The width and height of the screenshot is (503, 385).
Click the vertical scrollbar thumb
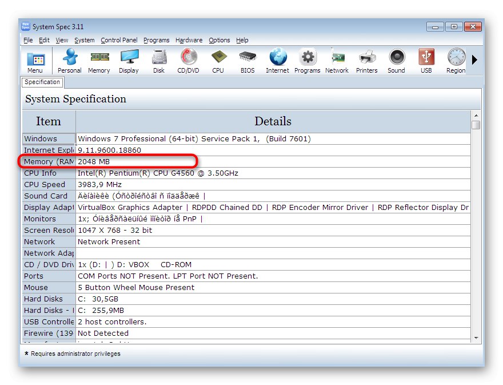(x=476, y=125)
